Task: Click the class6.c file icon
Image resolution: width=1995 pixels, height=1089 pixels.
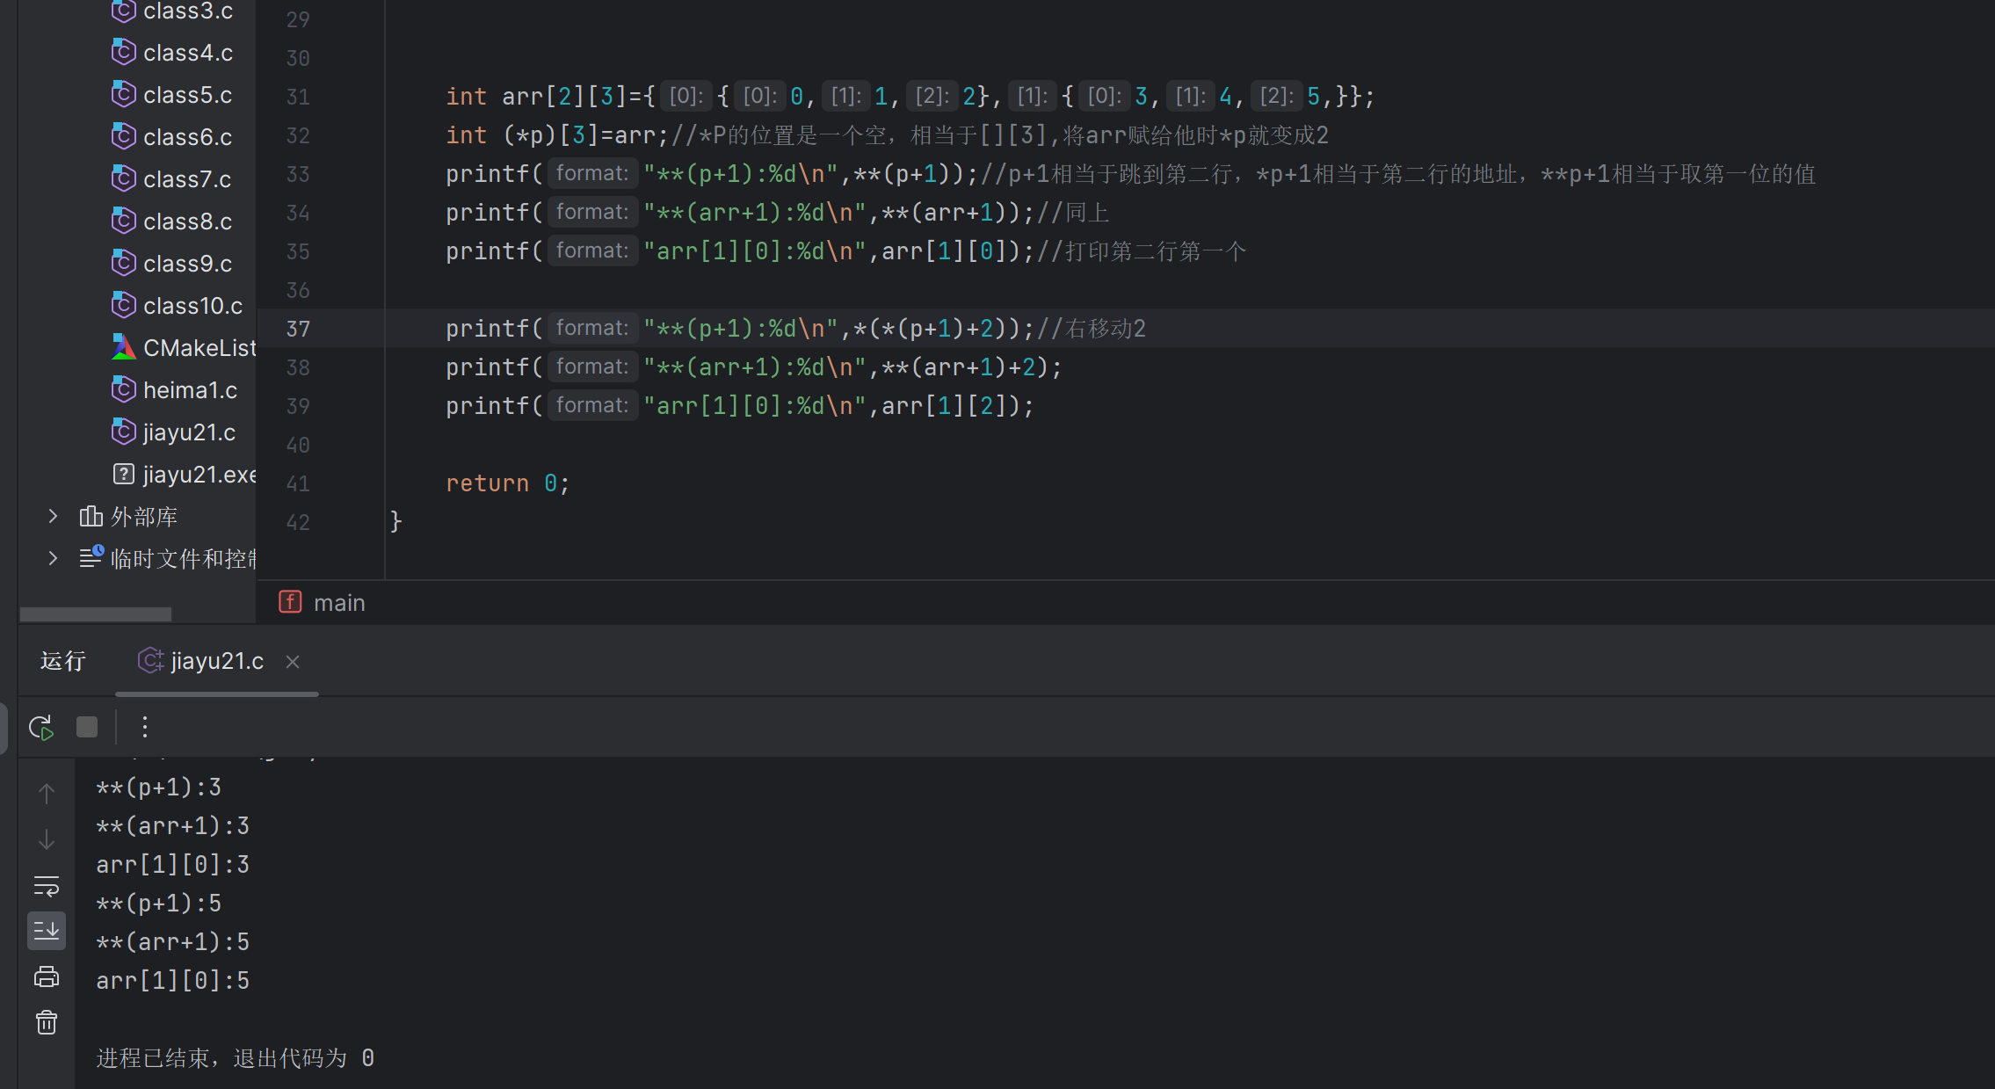Action: pos(124,136)
